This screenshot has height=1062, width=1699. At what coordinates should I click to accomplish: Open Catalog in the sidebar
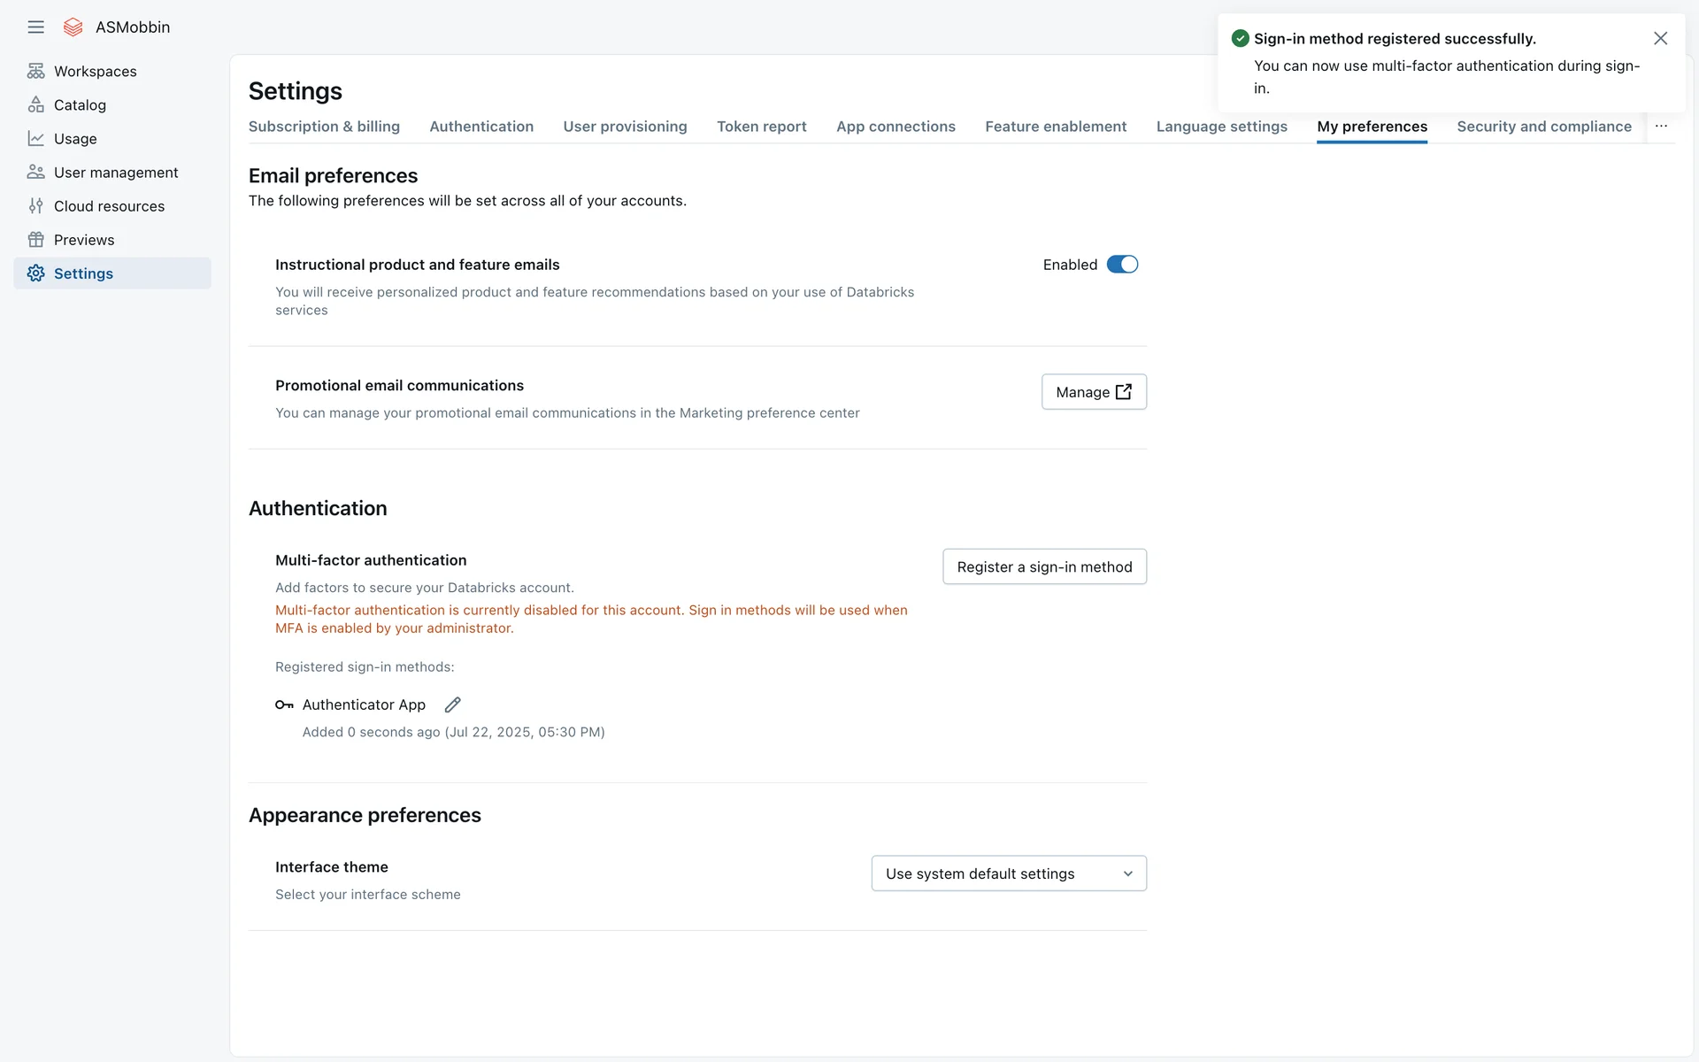[x=80, y=105]
